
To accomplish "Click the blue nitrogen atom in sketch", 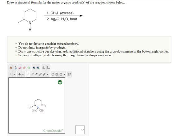I will [x=38, y=107].
